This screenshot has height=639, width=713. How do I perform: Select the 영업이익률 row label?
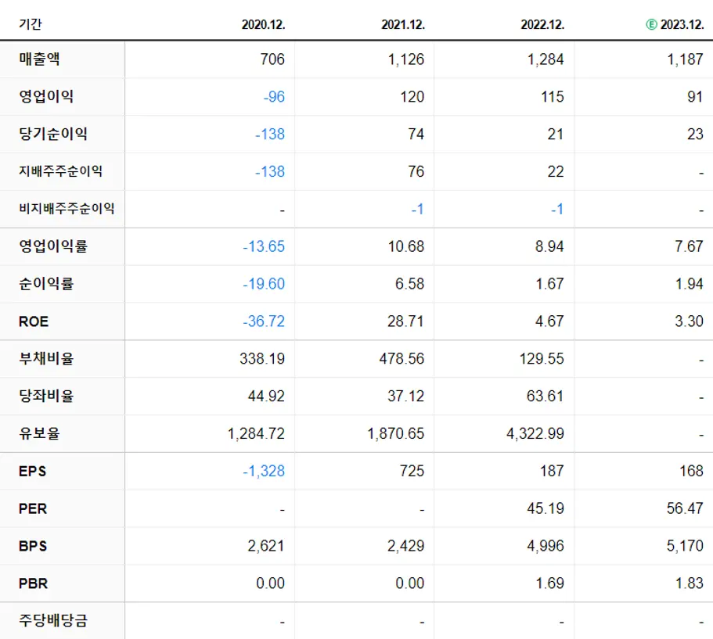(52, 246)
